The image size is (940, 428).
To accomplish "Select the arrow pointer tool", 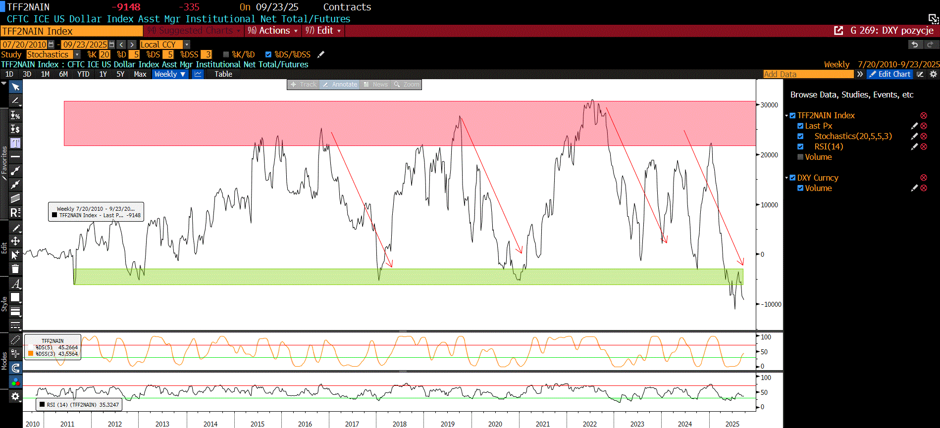I will [15, 87].
